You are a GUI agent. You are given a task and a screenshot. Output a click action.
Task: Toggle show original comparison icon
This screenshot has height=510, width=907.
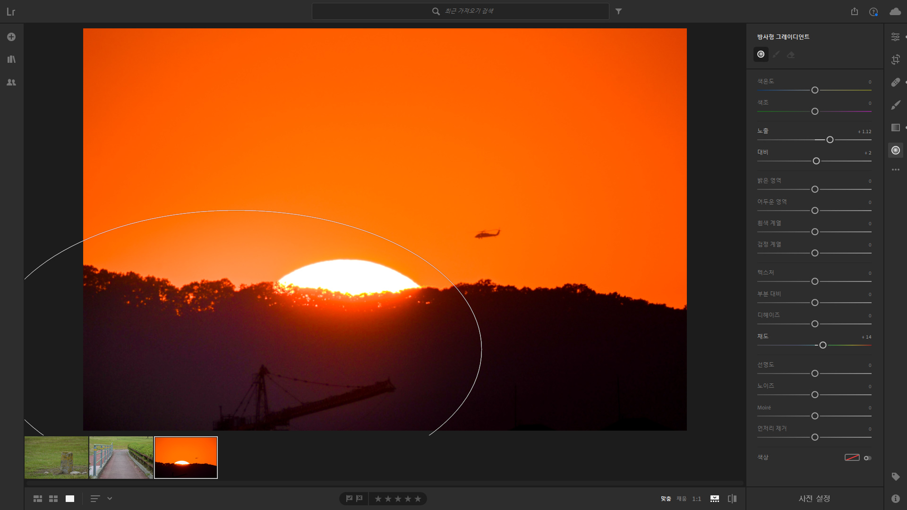(x=732, y=499)
